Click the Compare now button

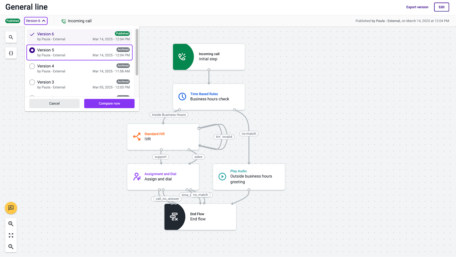[x=109, y=103]
